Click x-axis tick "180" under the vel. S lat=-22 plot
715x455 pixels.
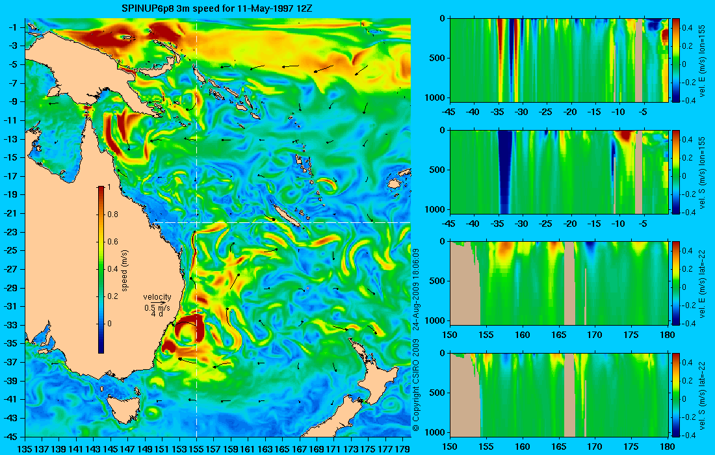tap(667, 447)
